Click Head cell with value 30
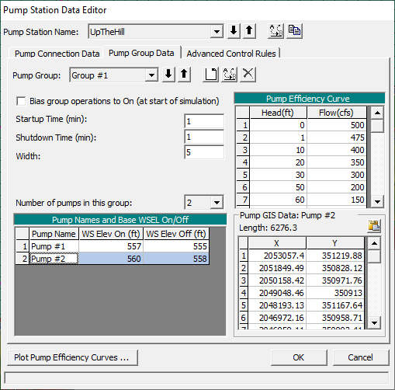The height and width of the screenshot is (390, 395). pos(278,175)
